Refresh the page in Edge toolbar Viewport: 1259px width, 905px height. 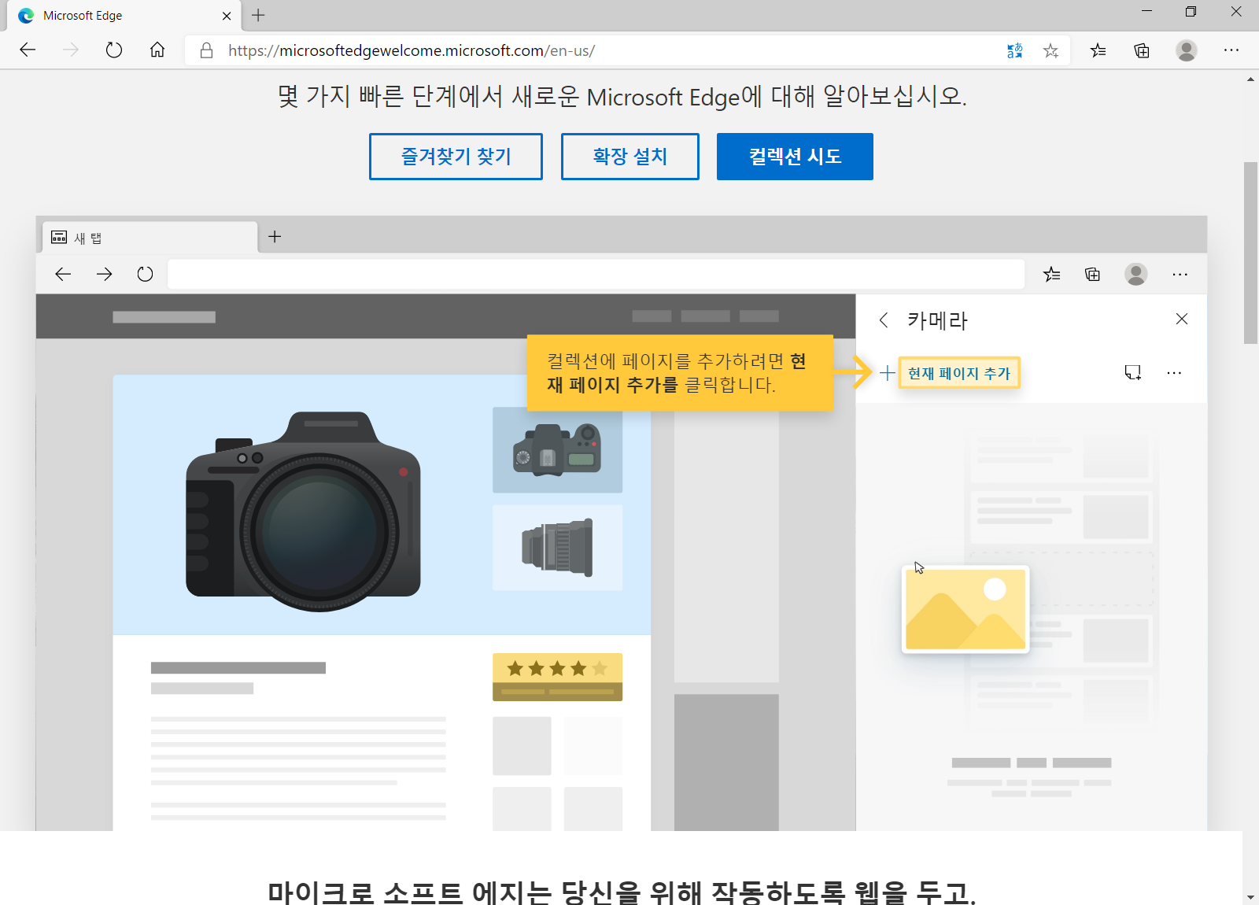114,50
